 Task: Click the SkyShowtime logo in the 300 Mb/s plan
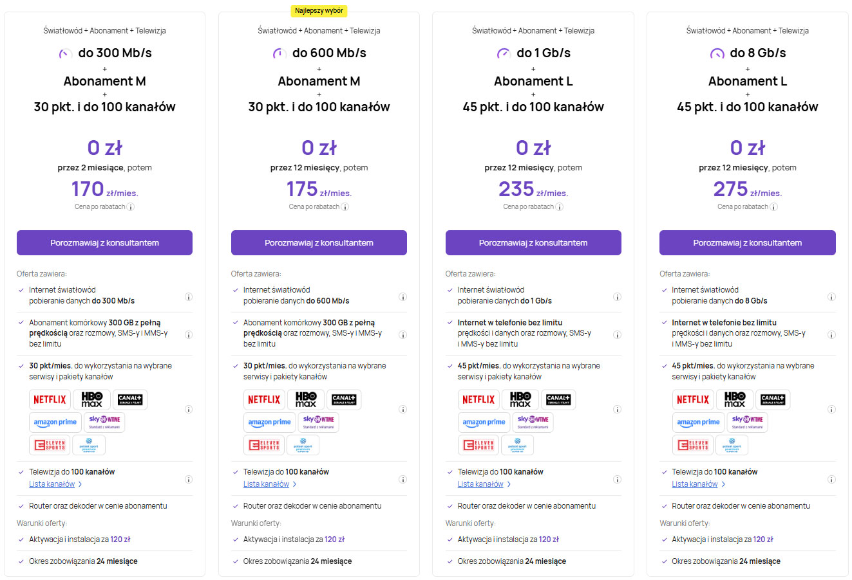click(x=104, y=422)
